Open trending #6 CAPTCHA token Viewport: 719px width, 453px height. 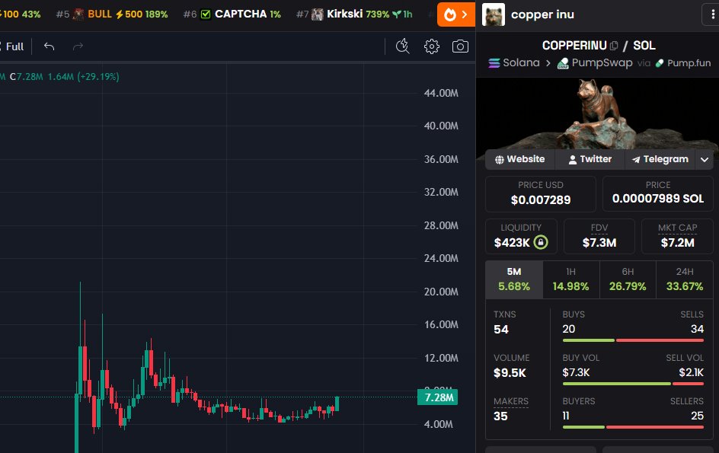pyautogui.click(x=232, y=14)
